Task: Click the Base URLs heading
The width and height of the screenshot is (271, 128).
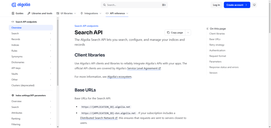Action: [85, 90]
